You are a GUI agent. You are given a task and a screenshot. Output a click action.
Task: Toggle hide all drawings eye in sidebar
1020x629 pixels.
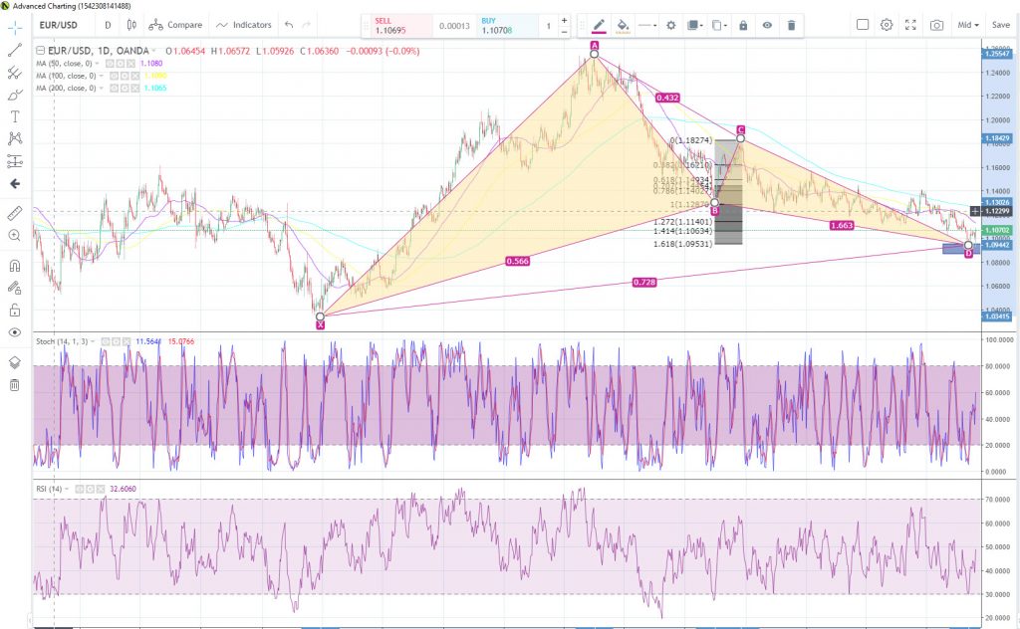pyautogui.click(x=15, y=332)
